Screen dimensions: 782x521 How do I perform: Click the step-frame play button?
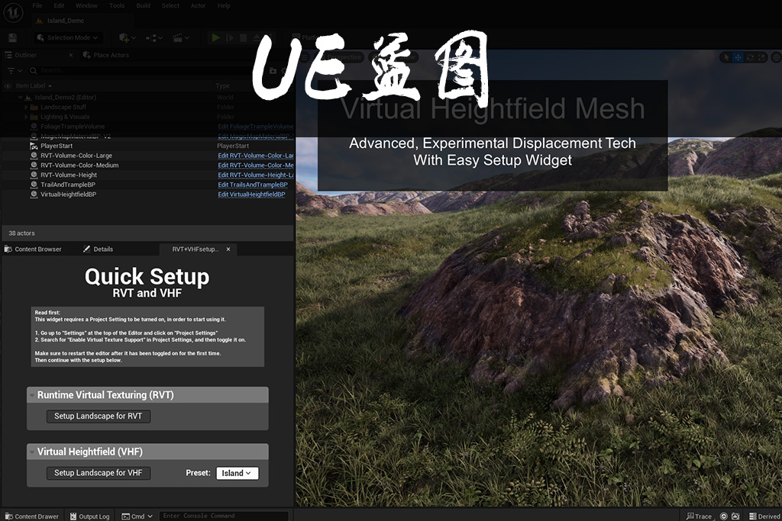tap(229, 37)
